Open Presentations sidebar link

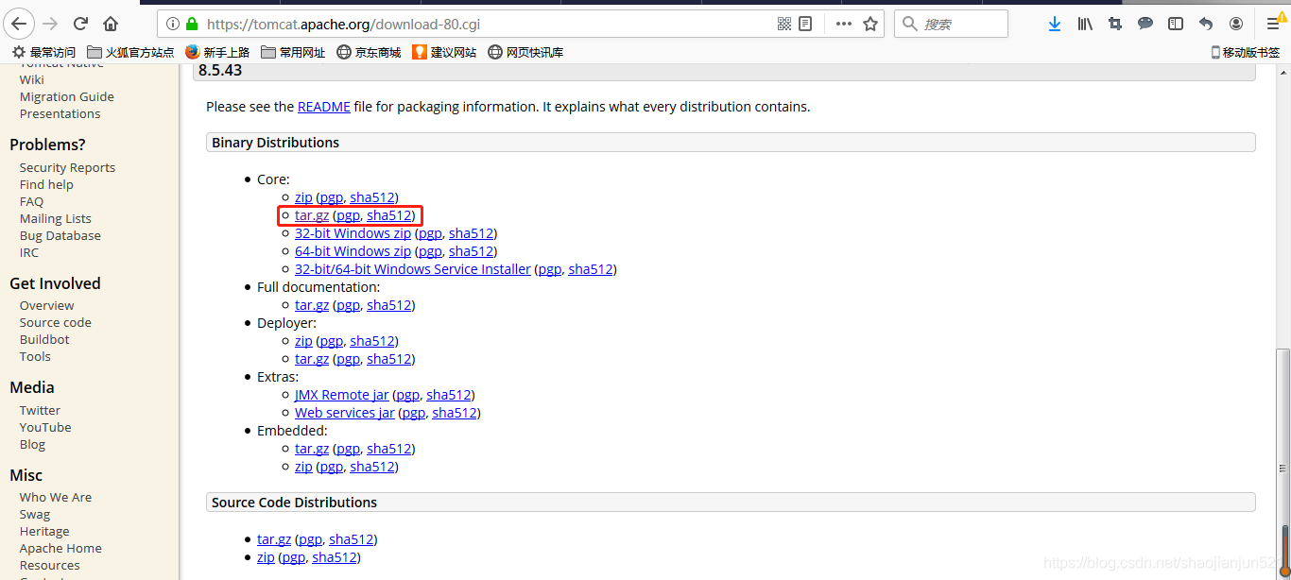coord(60,113)
